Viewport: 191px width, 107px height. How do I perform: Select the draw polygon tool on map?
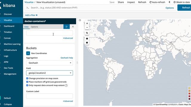click(x=87, y=39)
